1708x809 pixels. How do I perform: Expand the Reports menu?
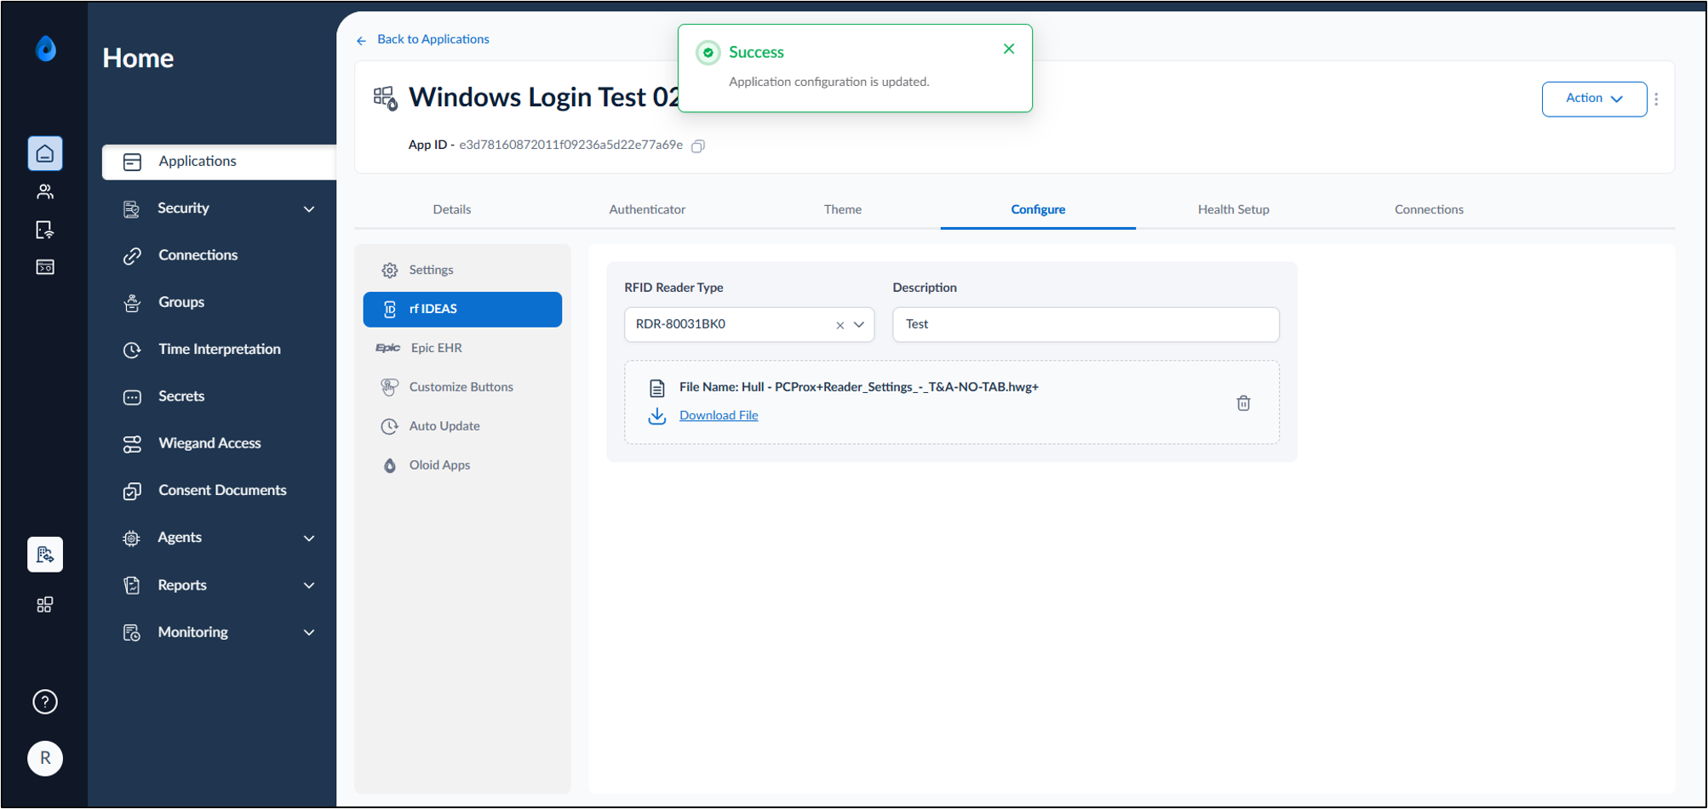(x=219, y=585)
